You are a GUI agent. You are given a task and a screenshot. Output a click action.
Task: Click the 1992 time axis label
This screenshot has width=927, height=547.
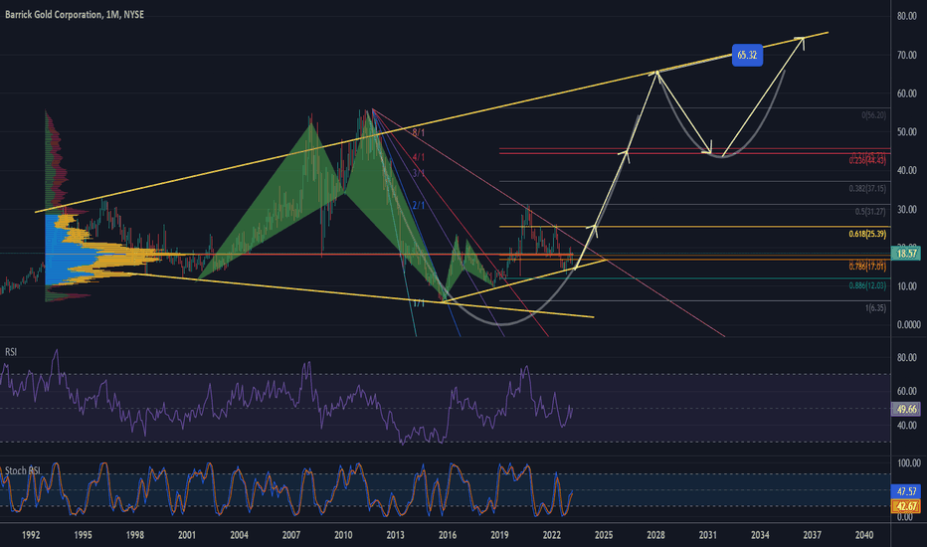(31, 535)
